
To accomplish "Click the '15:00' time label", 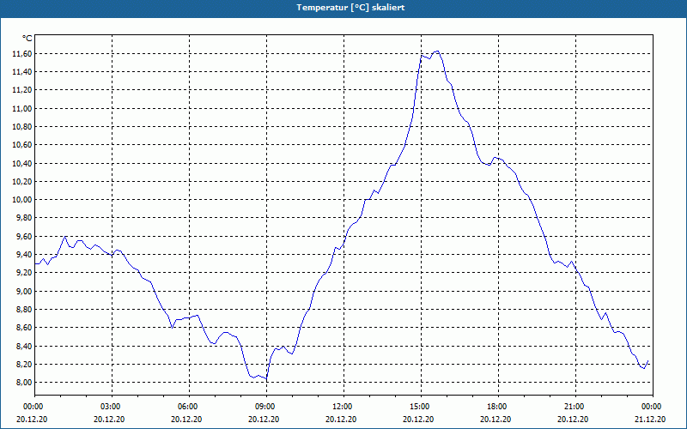I will 421,407.
